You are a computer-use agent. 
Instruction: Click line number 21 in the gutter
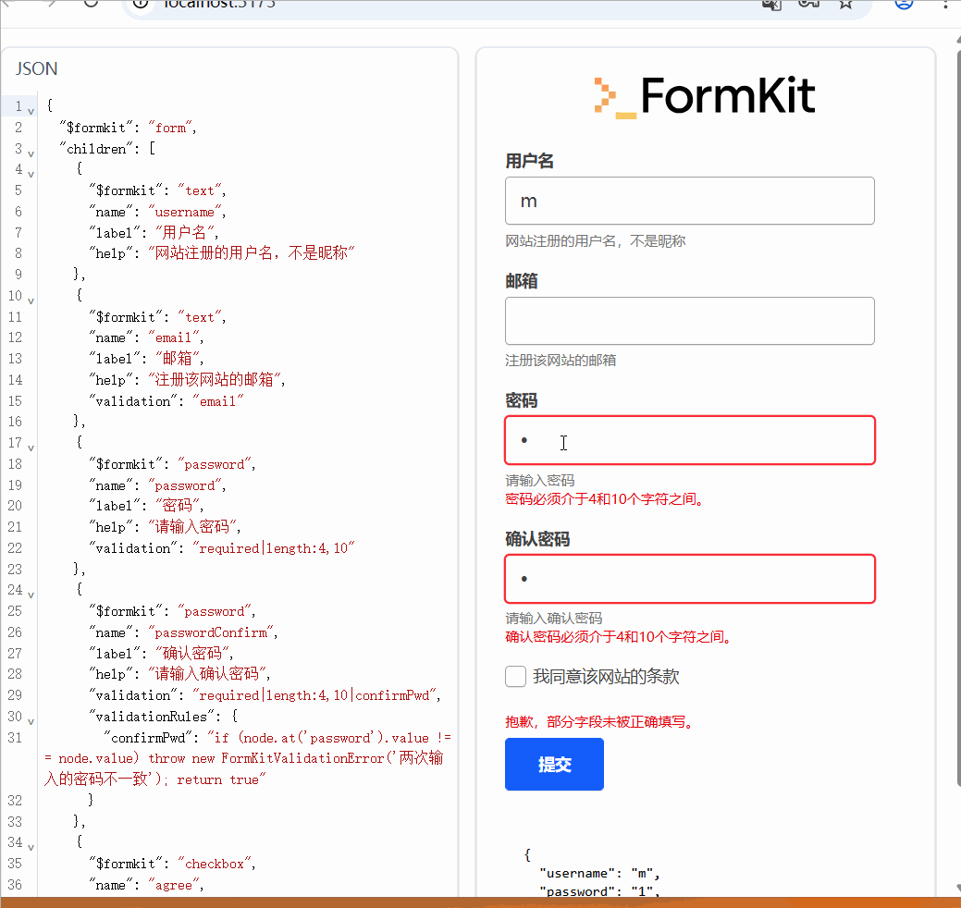tap(16, 527)
